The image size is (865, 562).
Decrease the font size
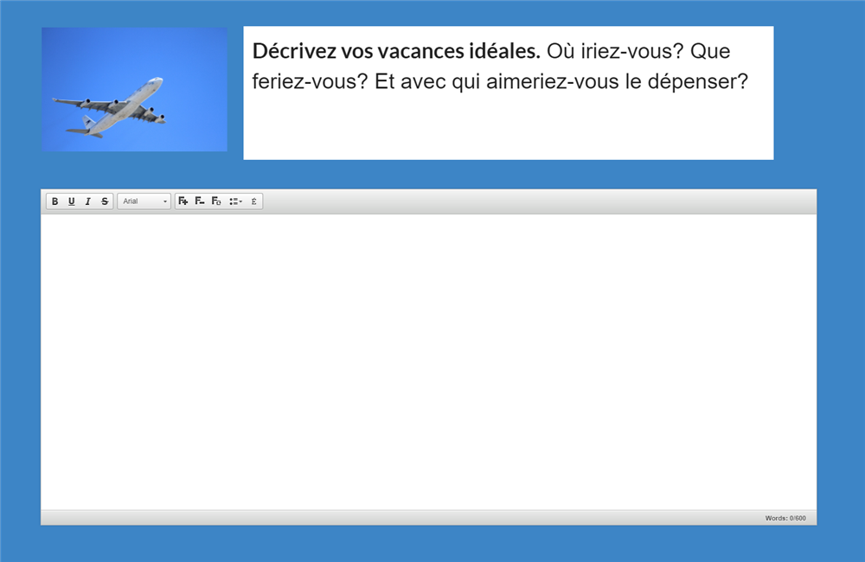(x=200, y=201)
